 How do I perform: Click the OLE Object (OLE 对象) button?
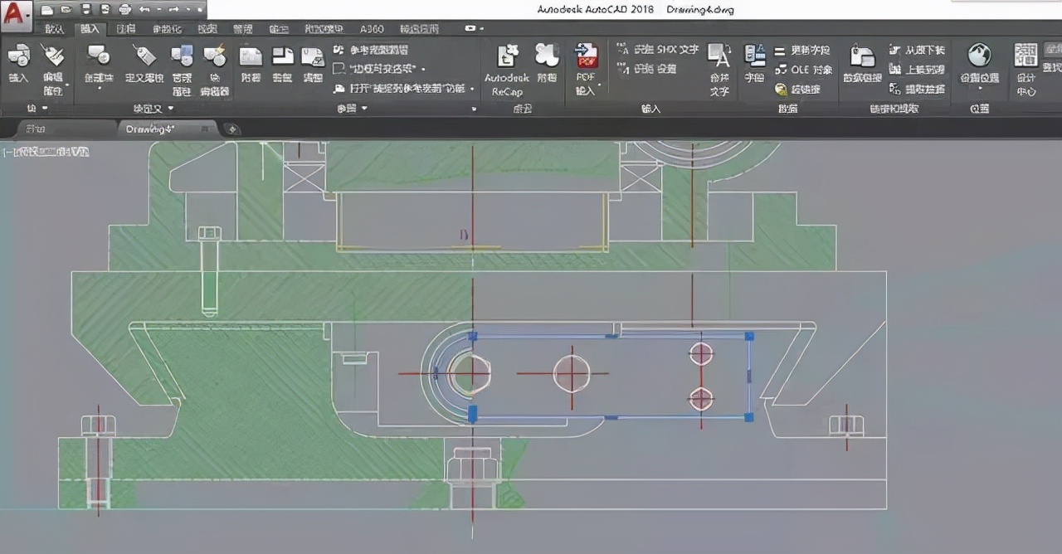pos(803,70)
